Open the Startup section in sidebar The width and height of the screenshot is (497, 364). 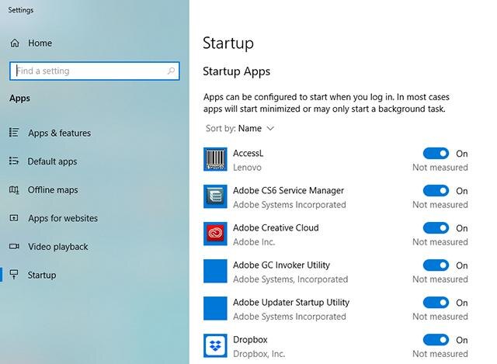[41, 275]
